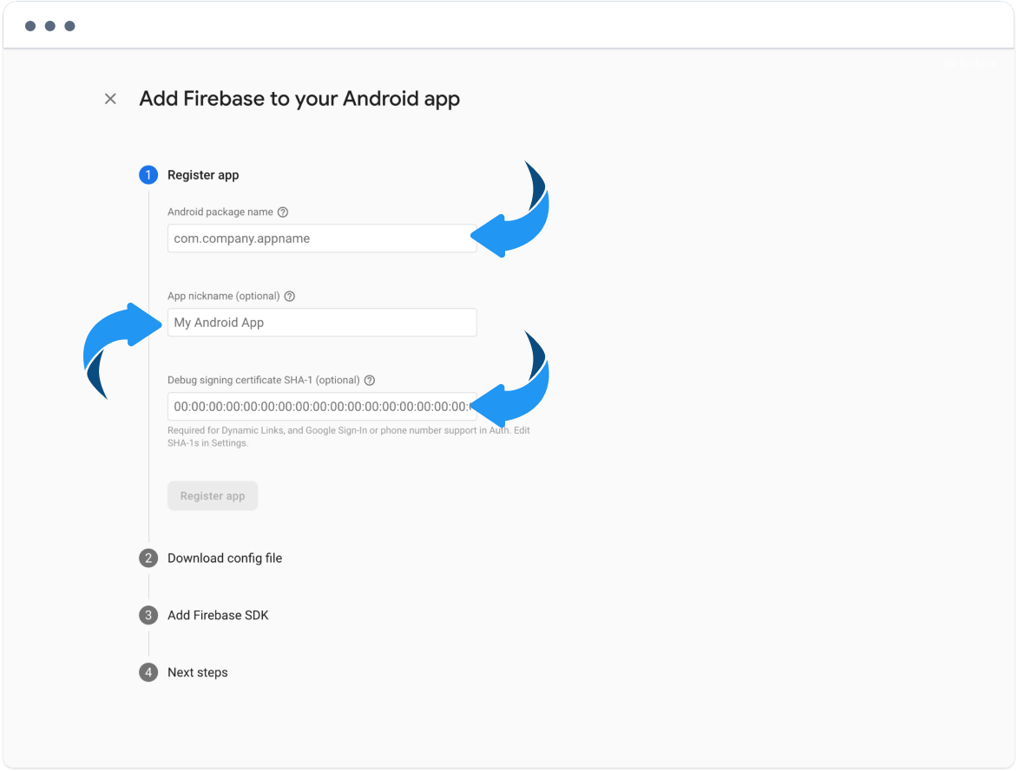This screenshot has height=771, width=1018.
Task: Expand the Download config file step
Action: click(225, 559)
